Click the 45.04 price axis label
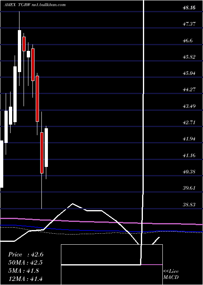 click(190, 73)
